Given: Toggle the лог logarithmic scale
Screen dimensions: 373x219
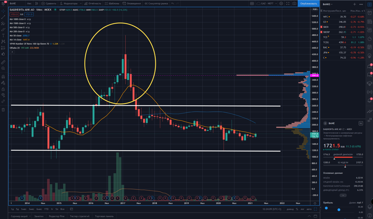Looking at the screenshot, I should (x=302, y=209).
